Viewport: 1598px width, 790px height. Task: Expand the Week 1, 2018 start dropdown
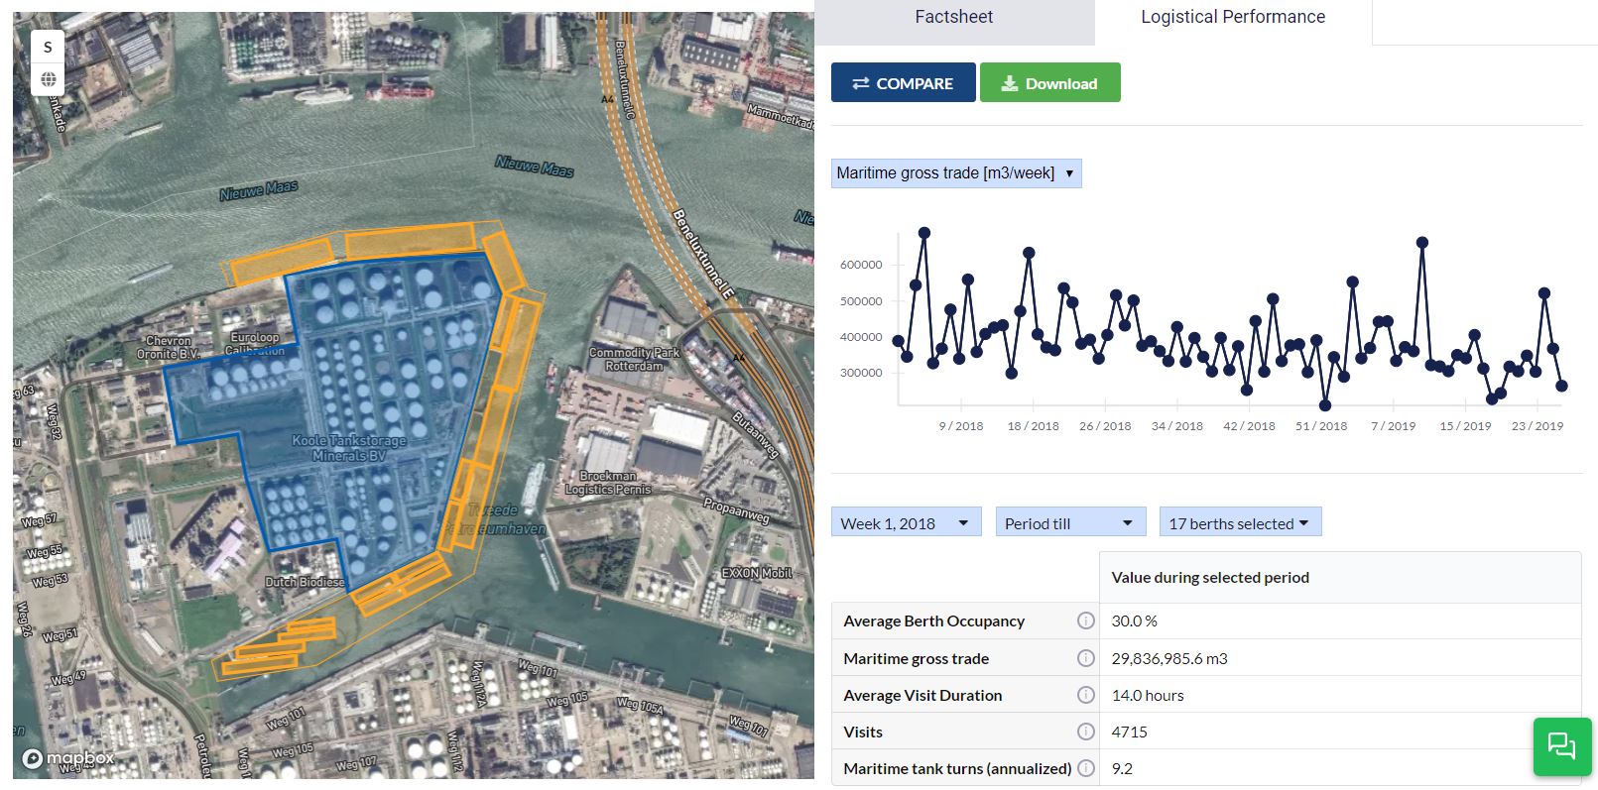click(905, 523)
